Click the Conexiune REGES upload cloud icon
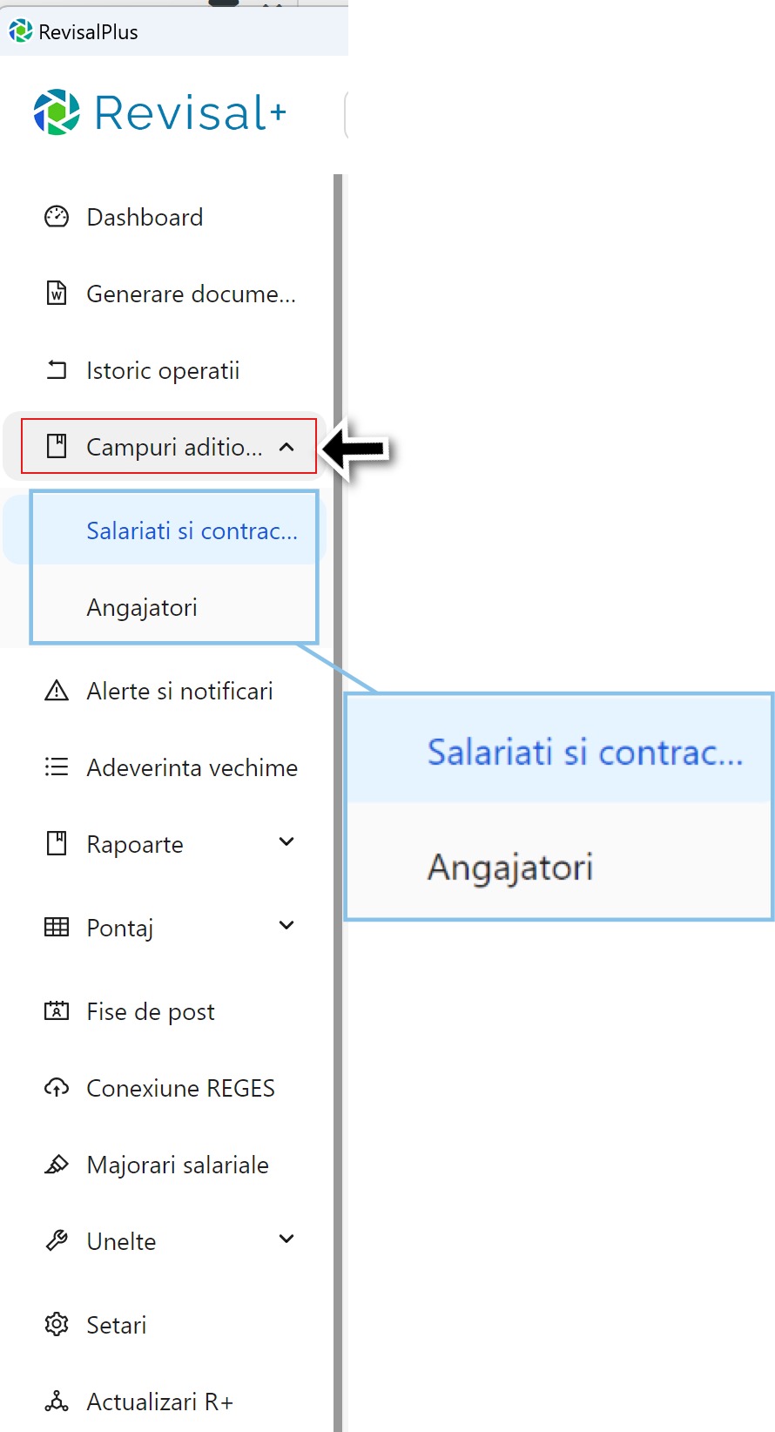Viewport: 775px width, 1432px height. (56, 1088)
